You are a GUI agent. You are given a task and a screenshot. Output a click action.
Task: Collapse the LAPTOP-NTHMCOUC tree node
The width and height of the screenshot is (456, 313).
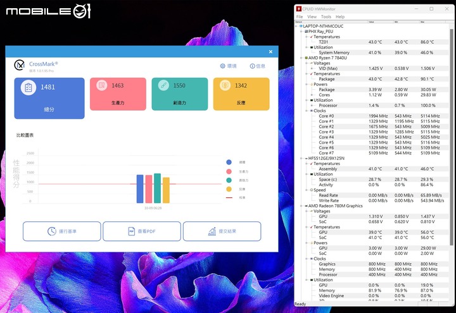[x=296, y=26]
